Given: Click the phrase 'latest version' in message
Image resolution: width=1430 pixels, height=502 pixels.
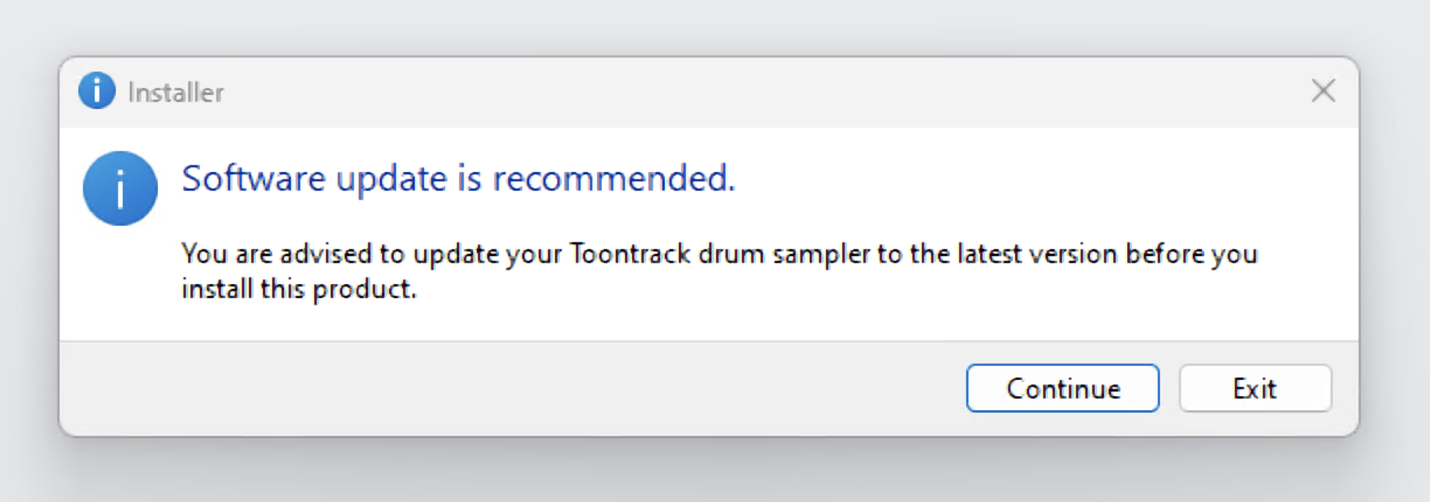Looking at the screenshot, I should click(x=1037, y=254).
